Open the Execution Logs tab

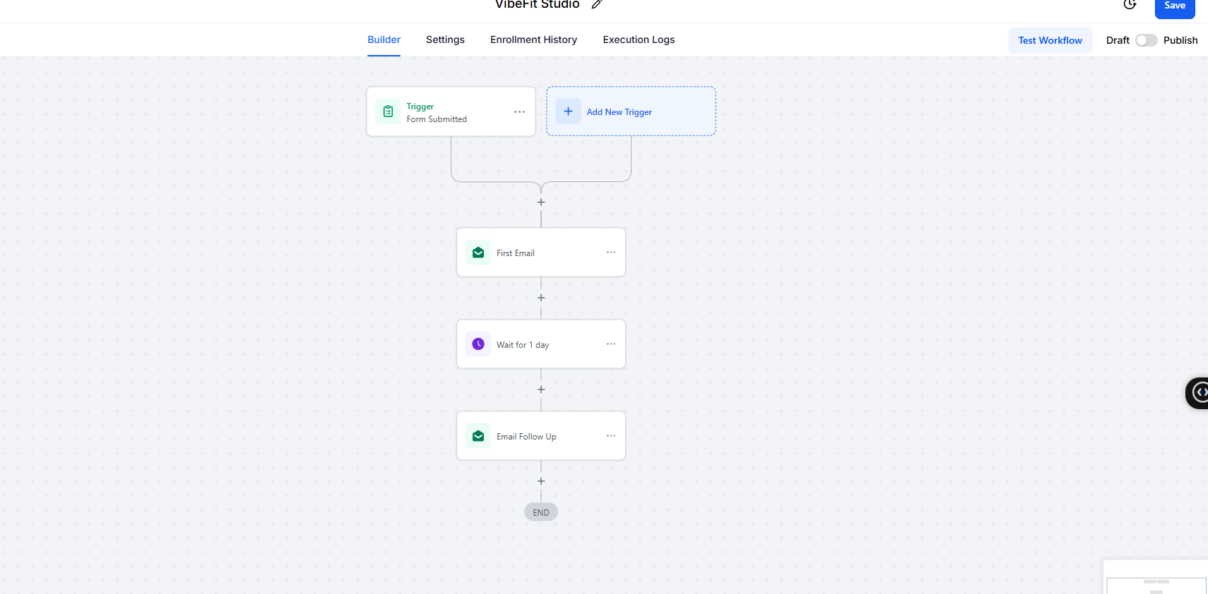[x=639, y=40]
